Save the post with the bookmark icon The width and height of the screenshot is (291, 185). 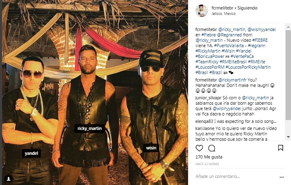(280, 148)
